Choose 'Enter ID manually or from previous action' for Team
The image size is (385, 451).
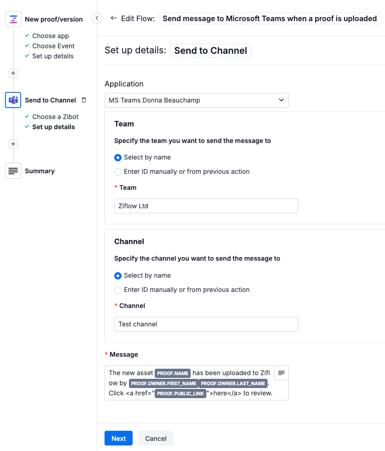point(117,171)
